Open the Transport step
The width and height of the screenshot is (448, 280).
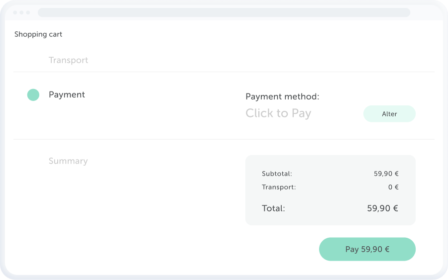[x=68, y=60]
